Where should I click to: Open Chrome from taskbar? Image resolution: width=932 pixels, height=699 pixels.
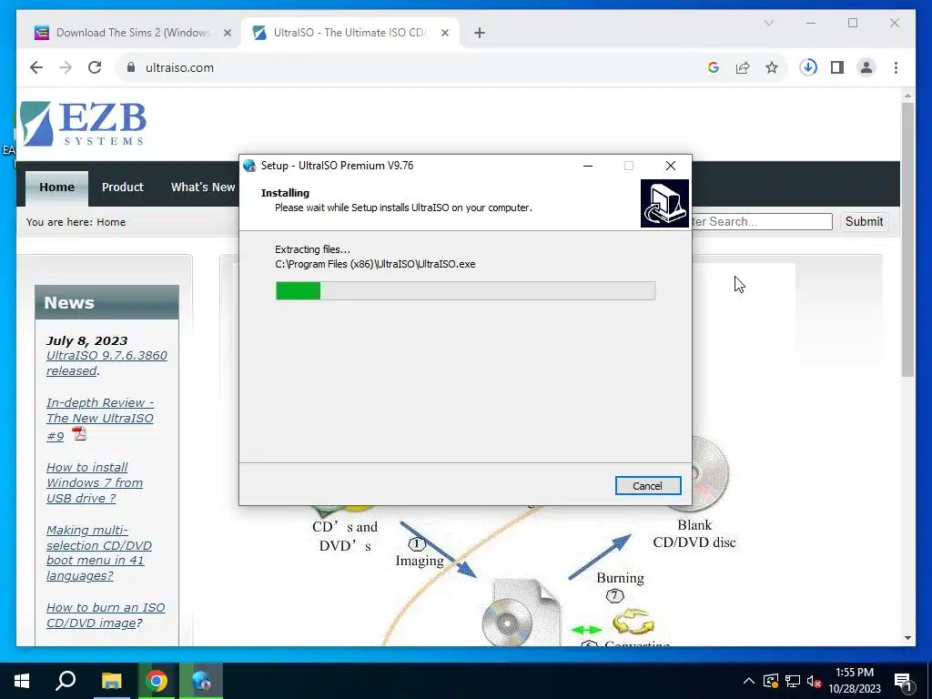pos(157,681)
